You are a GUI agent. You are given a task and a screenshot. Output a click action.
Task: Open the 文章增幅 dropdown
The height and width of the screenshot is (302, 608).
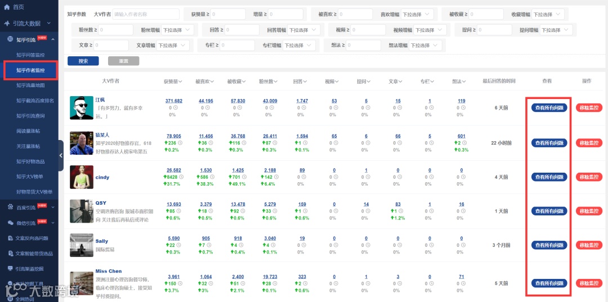click(x=173, y=46)
